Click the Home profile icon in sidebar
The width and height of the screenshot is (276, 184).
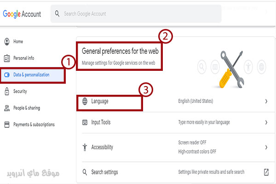7,41
